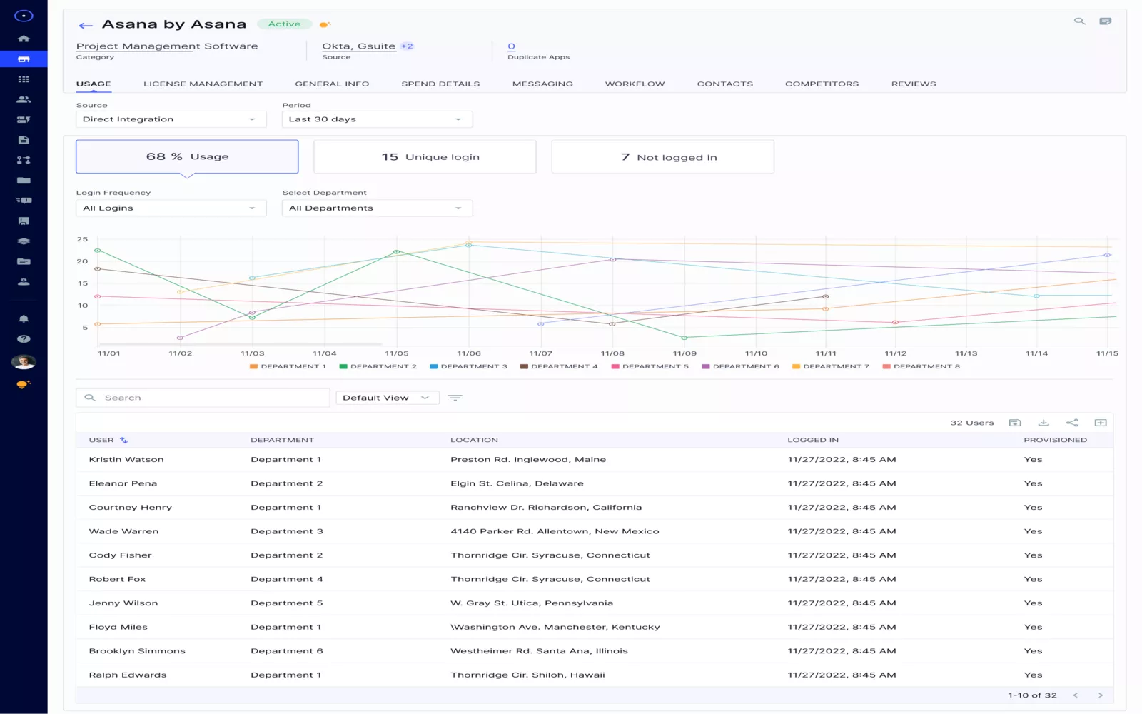This screenshot has height=714, width=1142.
Task: Select the 7 Not logged in card
Action: coord(662,157)
